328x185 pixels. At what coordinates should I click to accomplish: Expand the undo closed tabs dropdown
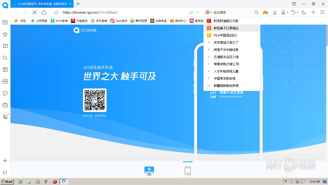click(298, 12)
